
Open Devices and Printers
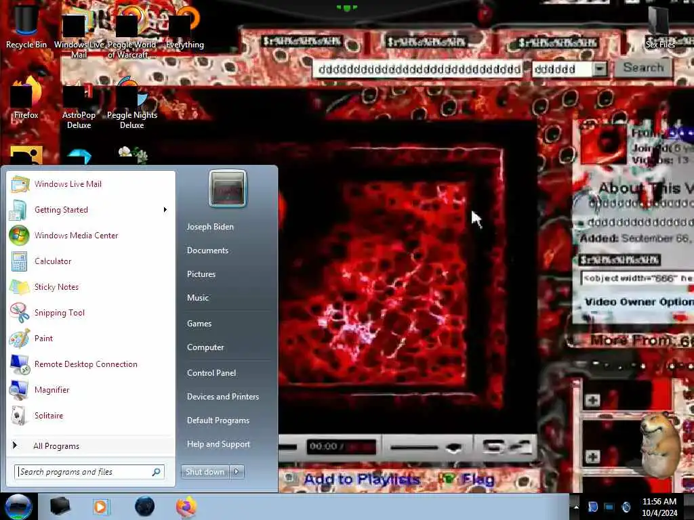tap(223, 397)
